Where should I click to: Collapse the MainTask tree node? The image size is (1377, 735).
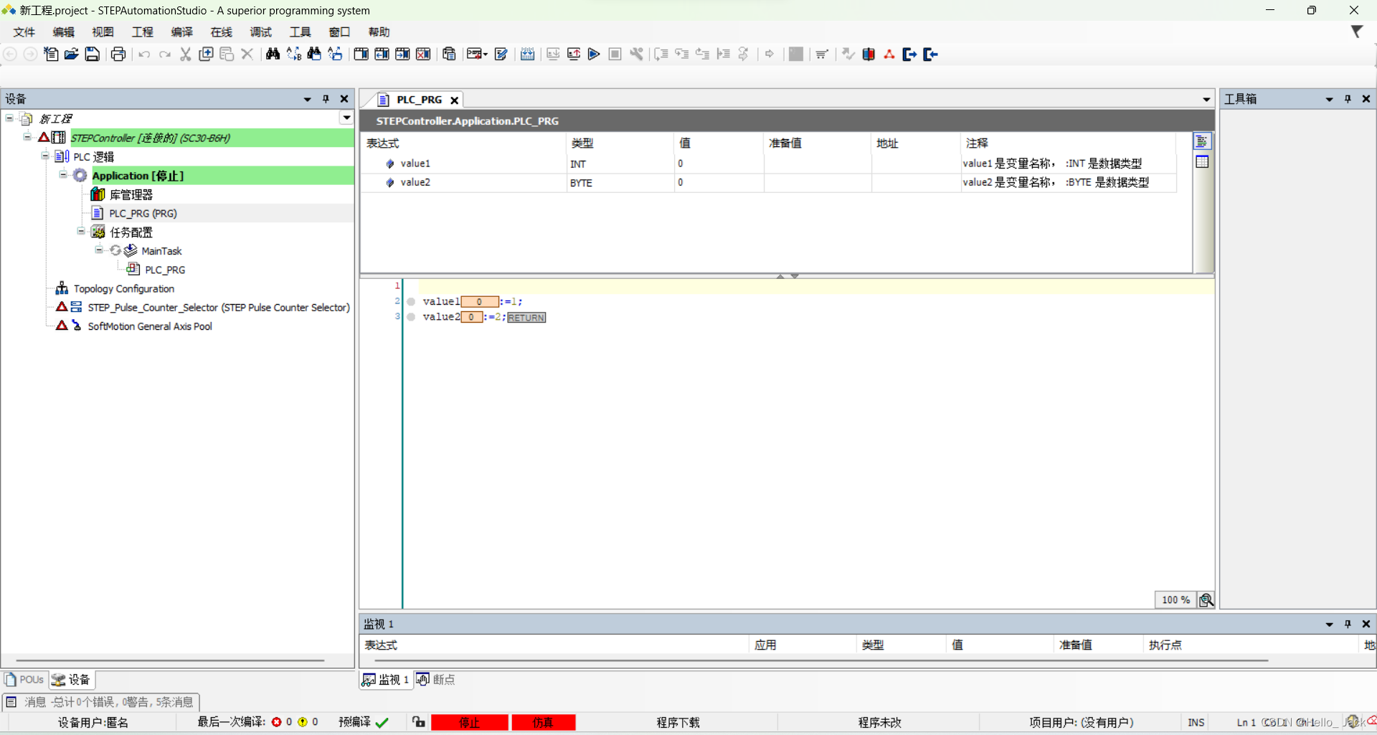click(98, 250)
